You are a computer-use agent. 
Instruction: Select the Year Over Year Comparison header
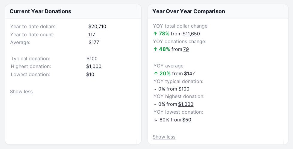218,11
